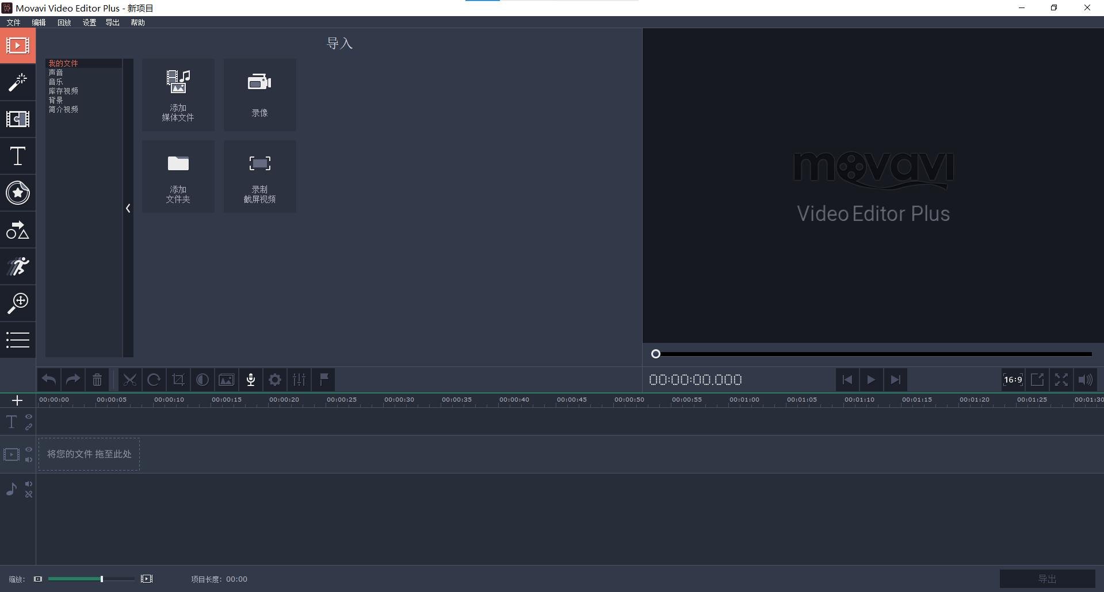Open the 16:9 aspect ratio dropdown
The image size is (1104, 592).
pyautogui.click(x=1013, y=380)
